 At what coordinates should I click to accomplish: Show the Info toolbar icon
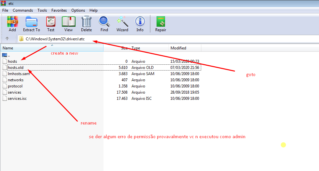click(x=140, y=22)
